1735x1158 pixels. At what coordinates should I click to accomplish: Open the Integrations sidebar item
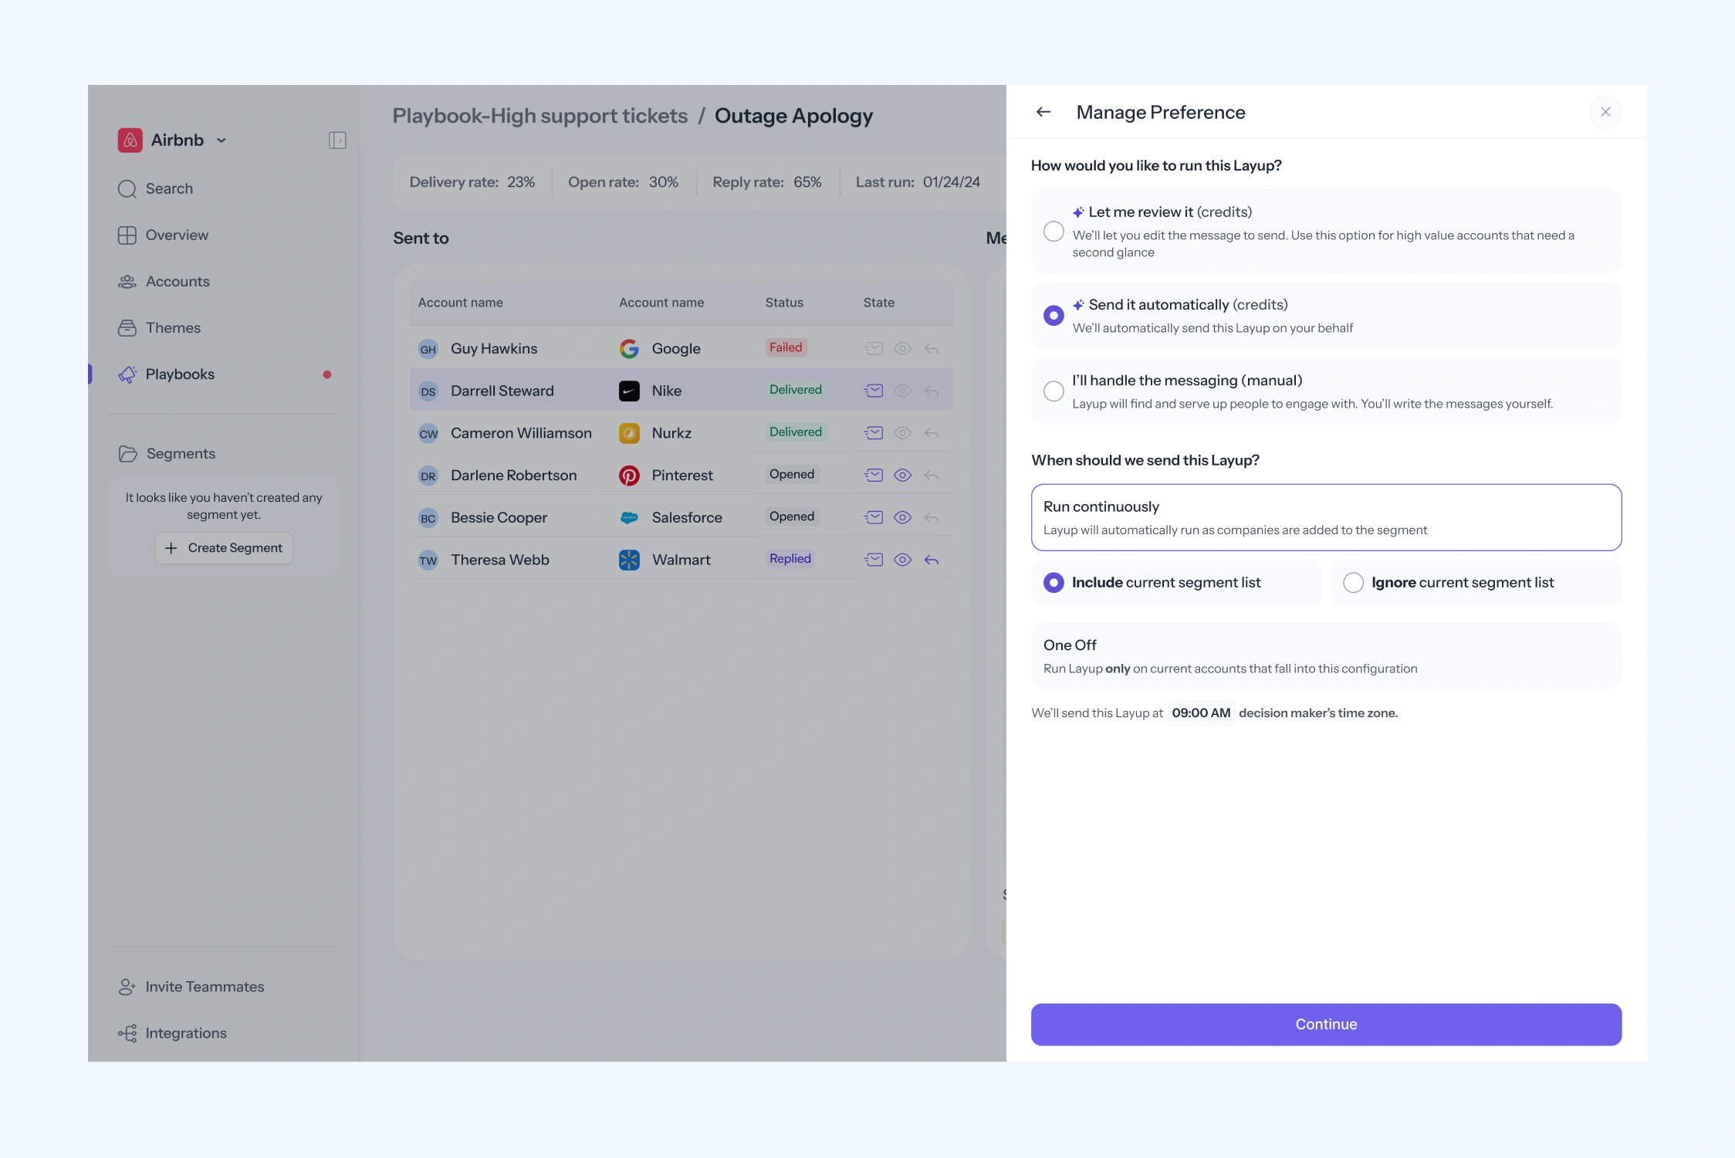[x=185, y=1033]
